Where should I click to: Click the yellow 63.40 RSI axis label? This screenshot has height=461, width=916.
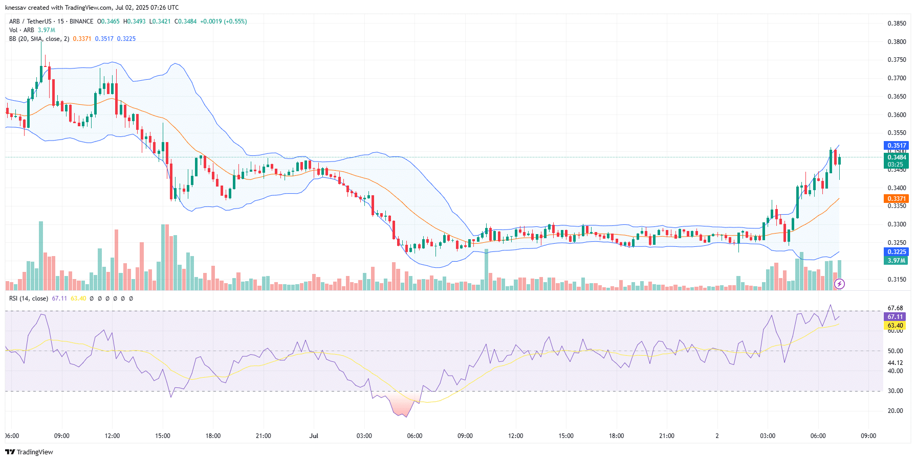point(895,326)
